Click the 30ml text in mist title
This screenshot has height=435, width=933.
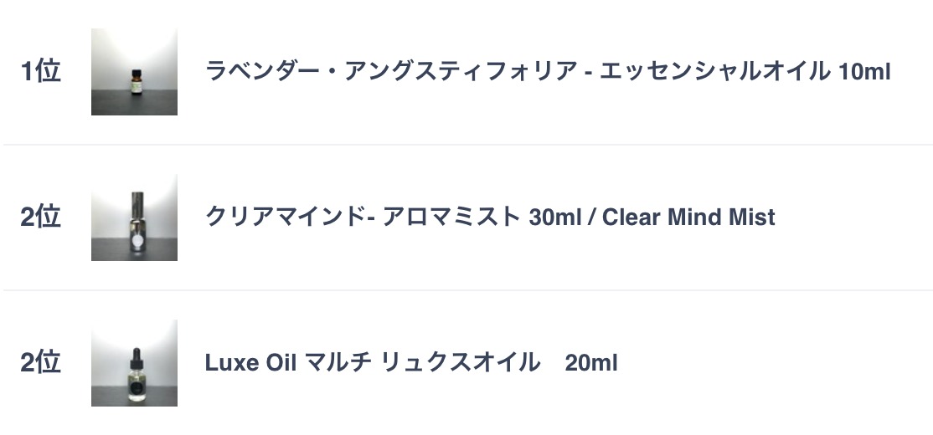pos(554,217)
